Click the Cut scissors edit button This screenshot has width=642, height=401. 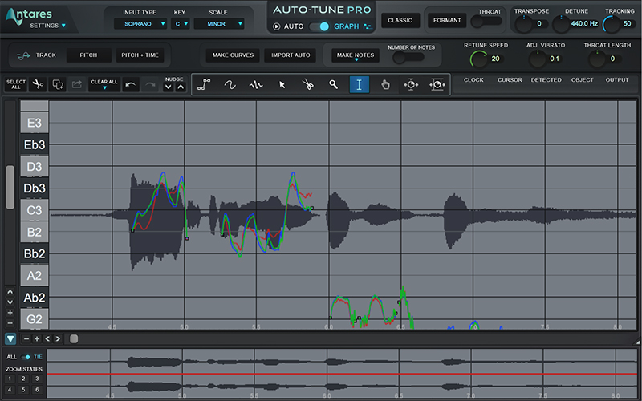pyautogui.click(x=38, y=84)
